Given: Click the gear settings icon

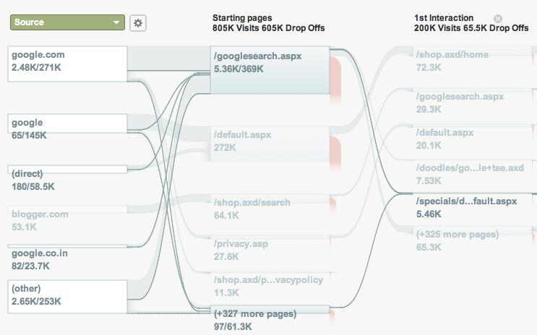Looking at the screenshot, I should tap(138, 23).
